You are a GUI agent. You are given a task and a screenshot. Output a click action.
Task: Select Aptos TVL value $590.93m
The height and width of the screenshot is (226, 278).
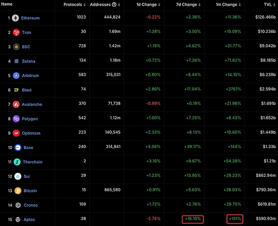coord(266,219)
